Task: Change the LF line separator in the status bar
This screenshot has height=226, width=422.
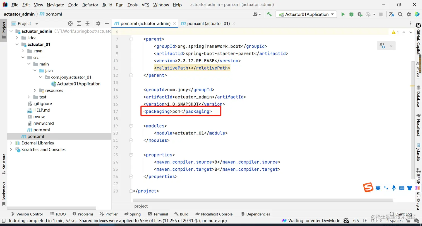Action: [365, 221]
